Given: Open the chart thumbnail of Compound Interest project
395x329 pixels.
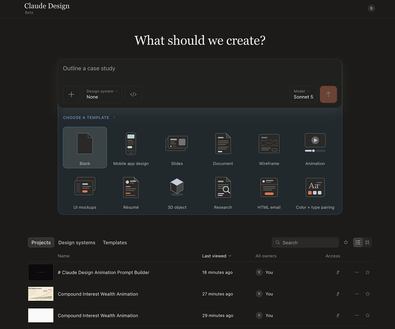Looking at the screenshot, I should click(x=41, y=294).
